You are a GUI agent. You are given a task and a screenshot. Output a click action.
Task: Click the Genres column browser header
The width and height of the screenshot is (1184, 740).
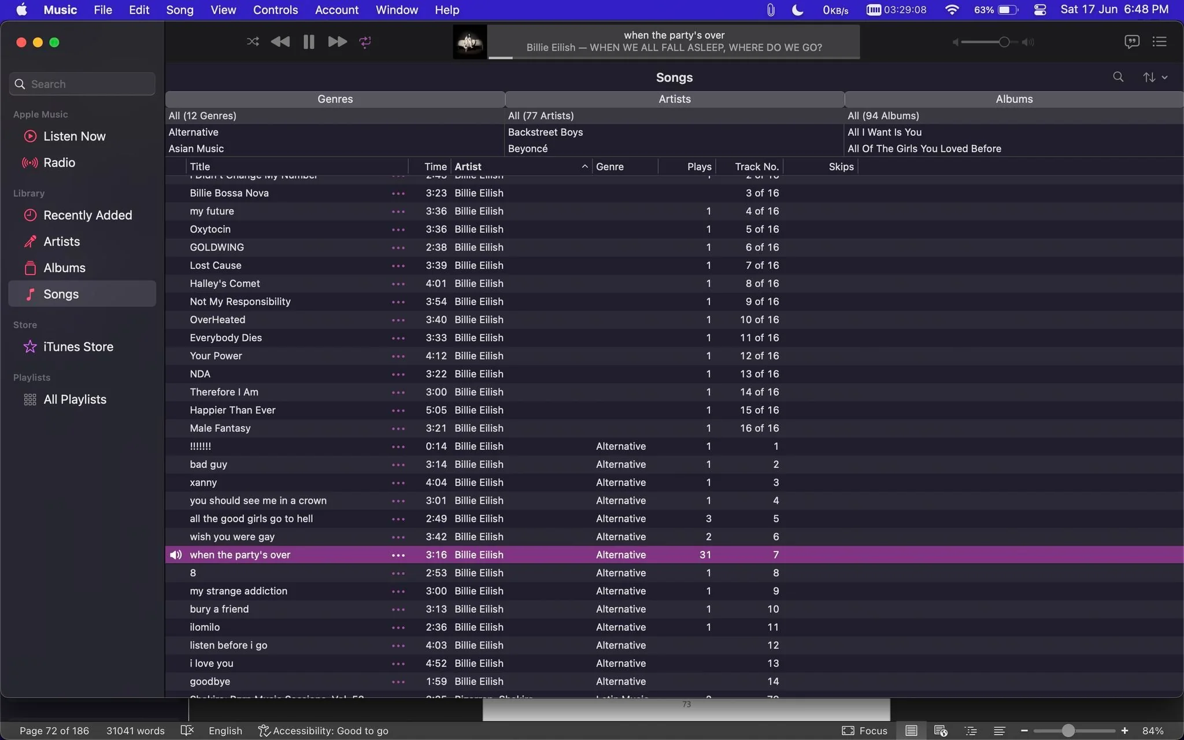pos(335,99)
